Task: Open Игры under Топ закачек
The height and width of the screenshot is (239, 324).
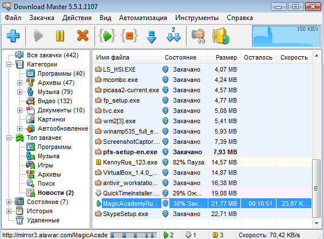Action: click(x=45, y=165)
